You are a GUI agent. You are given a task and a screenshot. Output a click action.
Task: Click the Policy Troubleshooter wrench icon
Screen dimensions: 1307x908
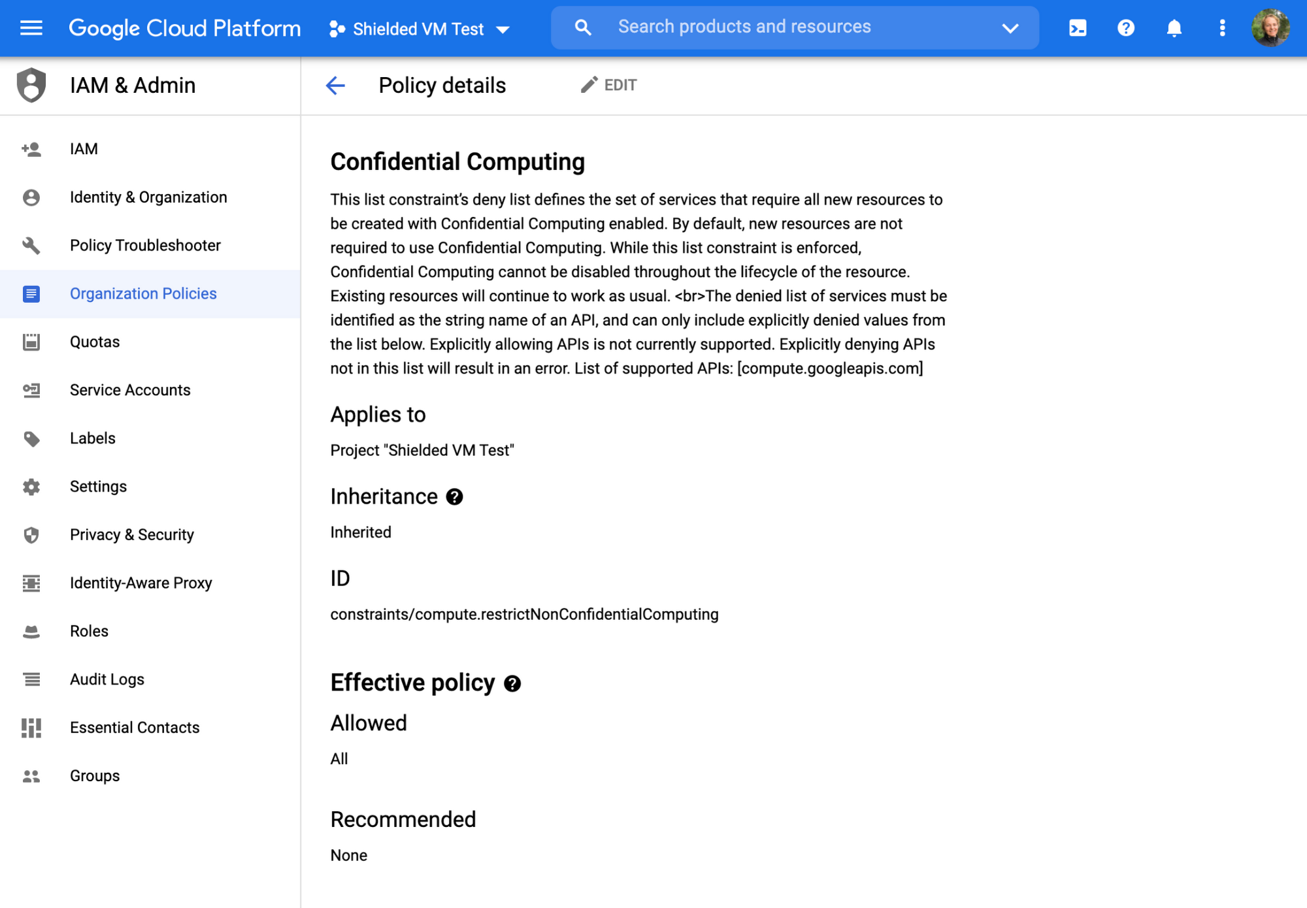click(x=31, y=246)
